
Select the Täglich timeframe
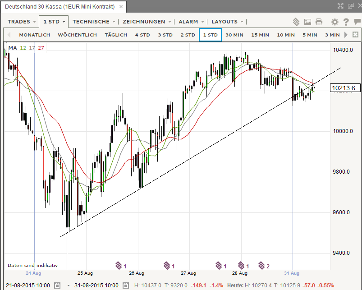116,35
